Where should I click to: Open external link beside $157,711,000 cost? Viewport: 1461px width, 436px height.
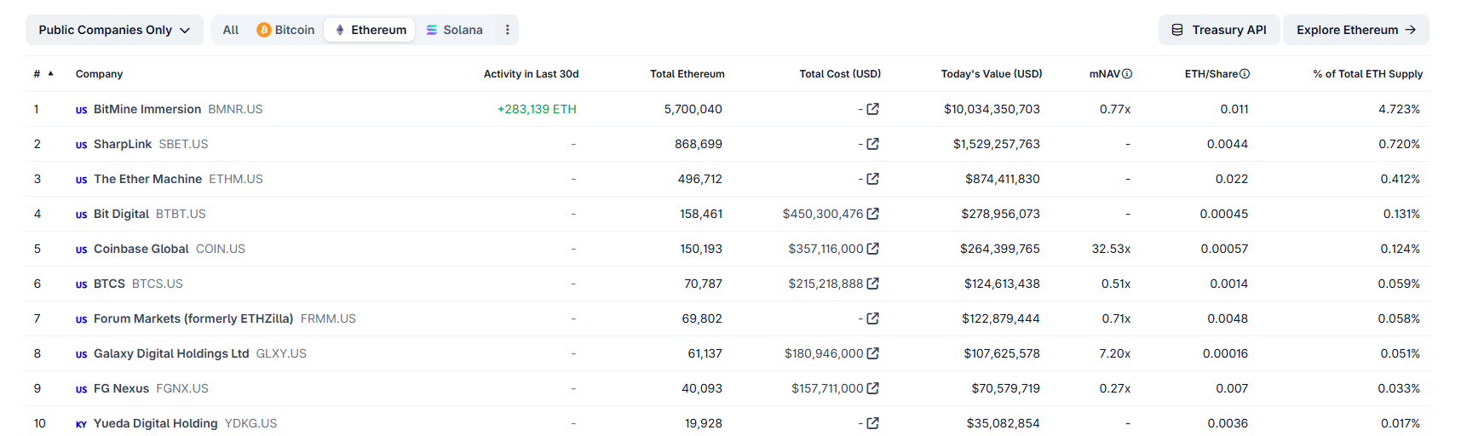coord(872,388)
